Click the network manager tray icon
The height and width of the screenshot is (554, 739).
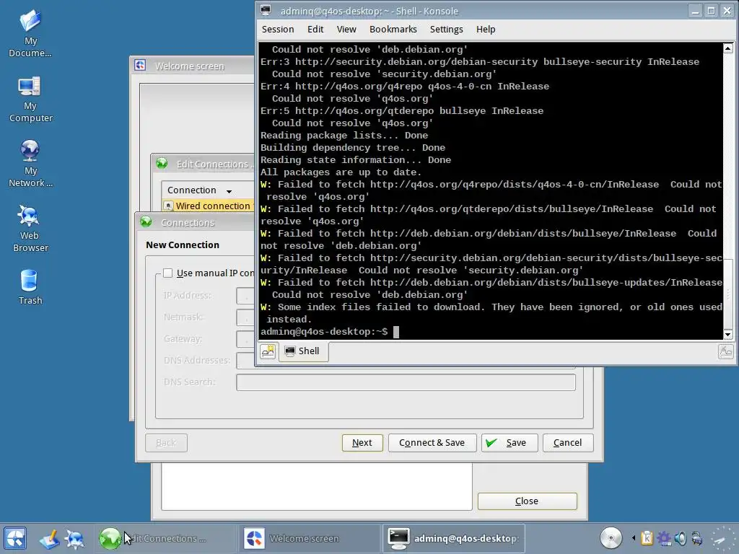pyautogui.click(x=696, y=538)
